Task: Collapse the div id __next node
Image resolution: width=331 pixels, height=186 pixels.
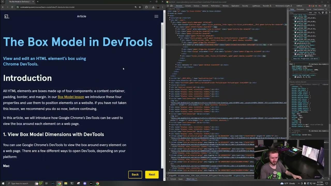Action: [170, 20]
